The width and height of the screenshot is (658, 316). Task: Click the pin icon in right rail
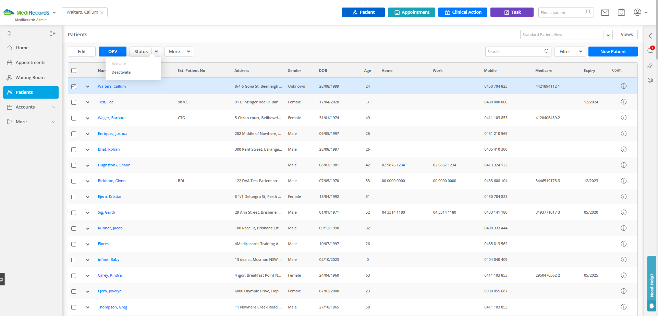coord(650,65)
